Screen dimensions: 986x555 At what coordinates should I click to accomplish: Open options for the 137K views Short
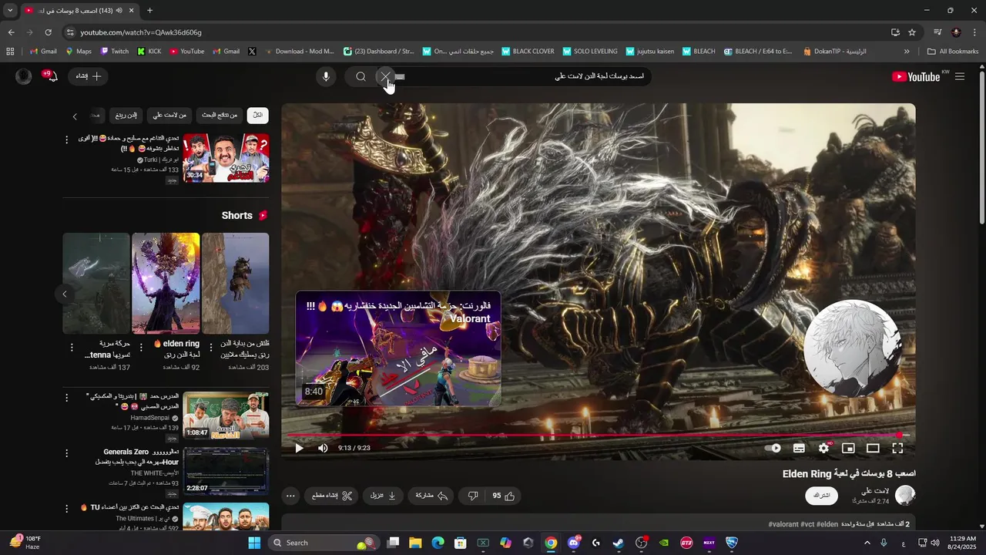coord(72,348)
